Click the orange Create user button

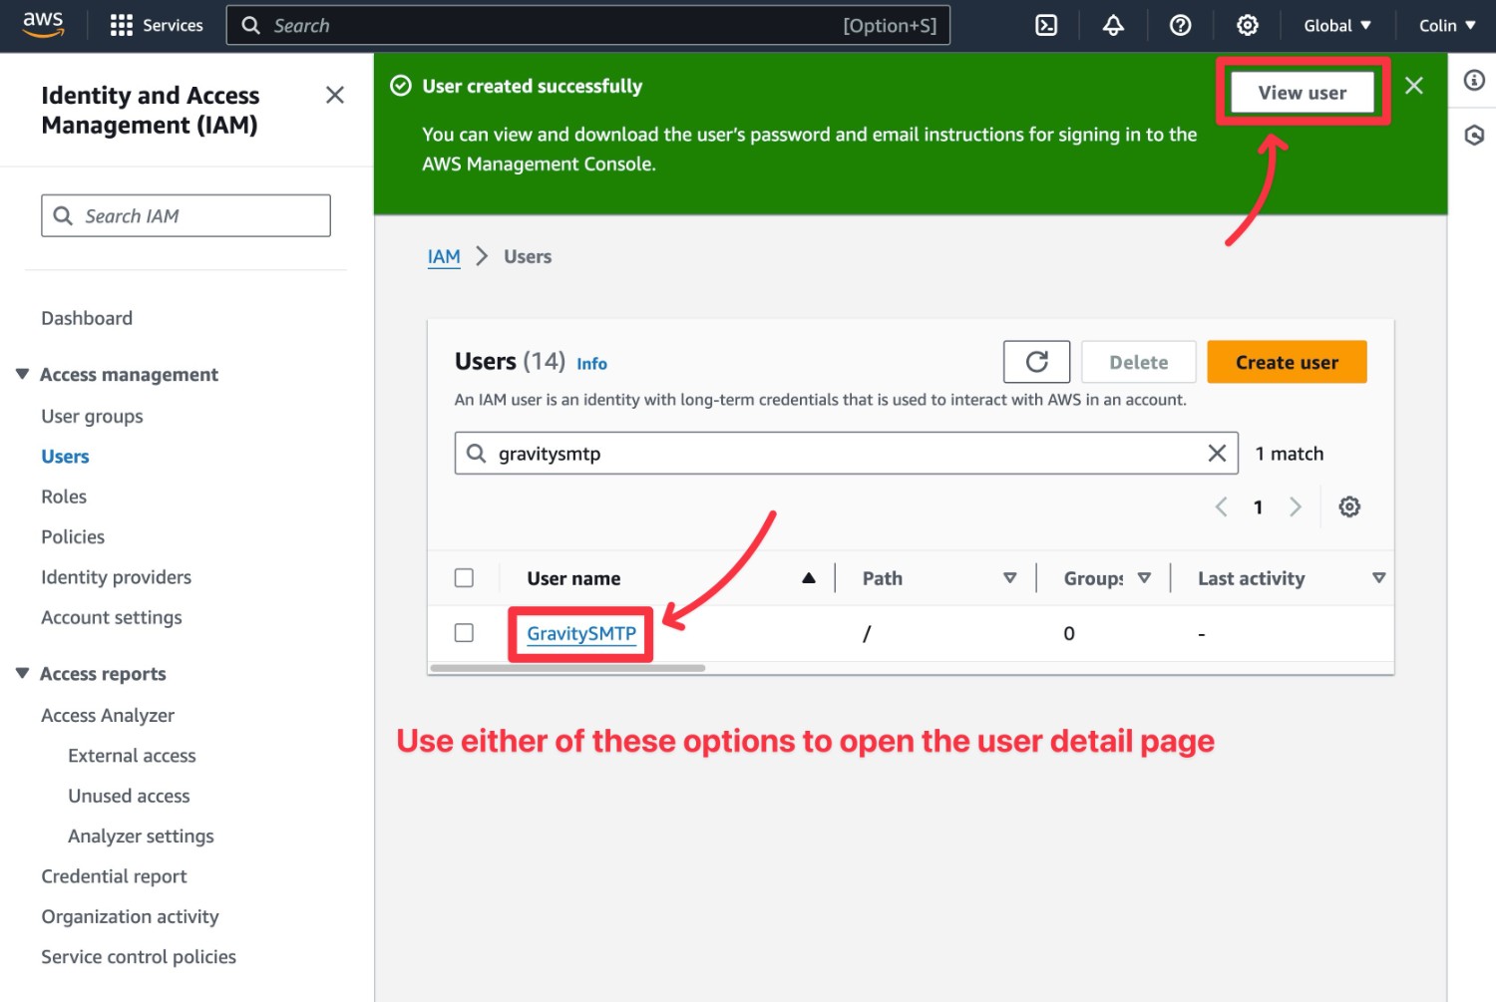(1287, 362)
